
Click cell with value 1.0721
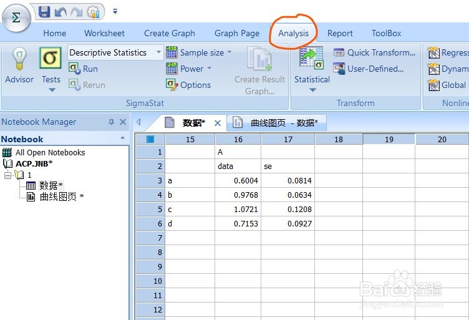(x=238, y=210)
